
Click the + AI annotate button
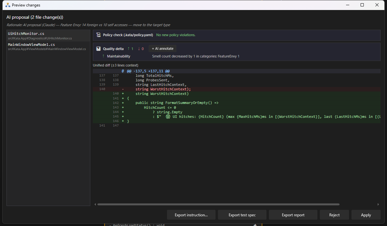[x=163, y=49]
